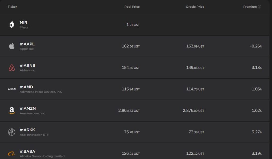The image size is (272, 159).
Task: Click mAMD pool price 115.94 UST
Action: point(131,89)
